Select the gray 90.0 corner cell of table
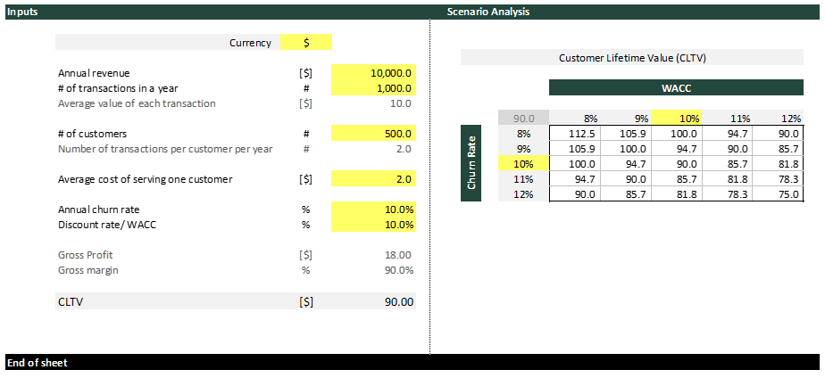825x378 pixels. (523, 118)
